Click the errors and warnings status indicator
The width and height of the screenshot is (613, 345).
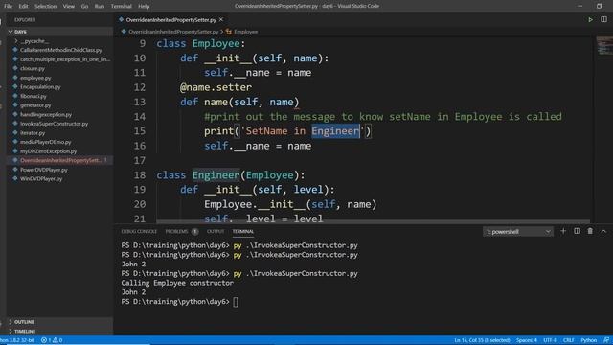pyautogui.click(x=52, y=340)
